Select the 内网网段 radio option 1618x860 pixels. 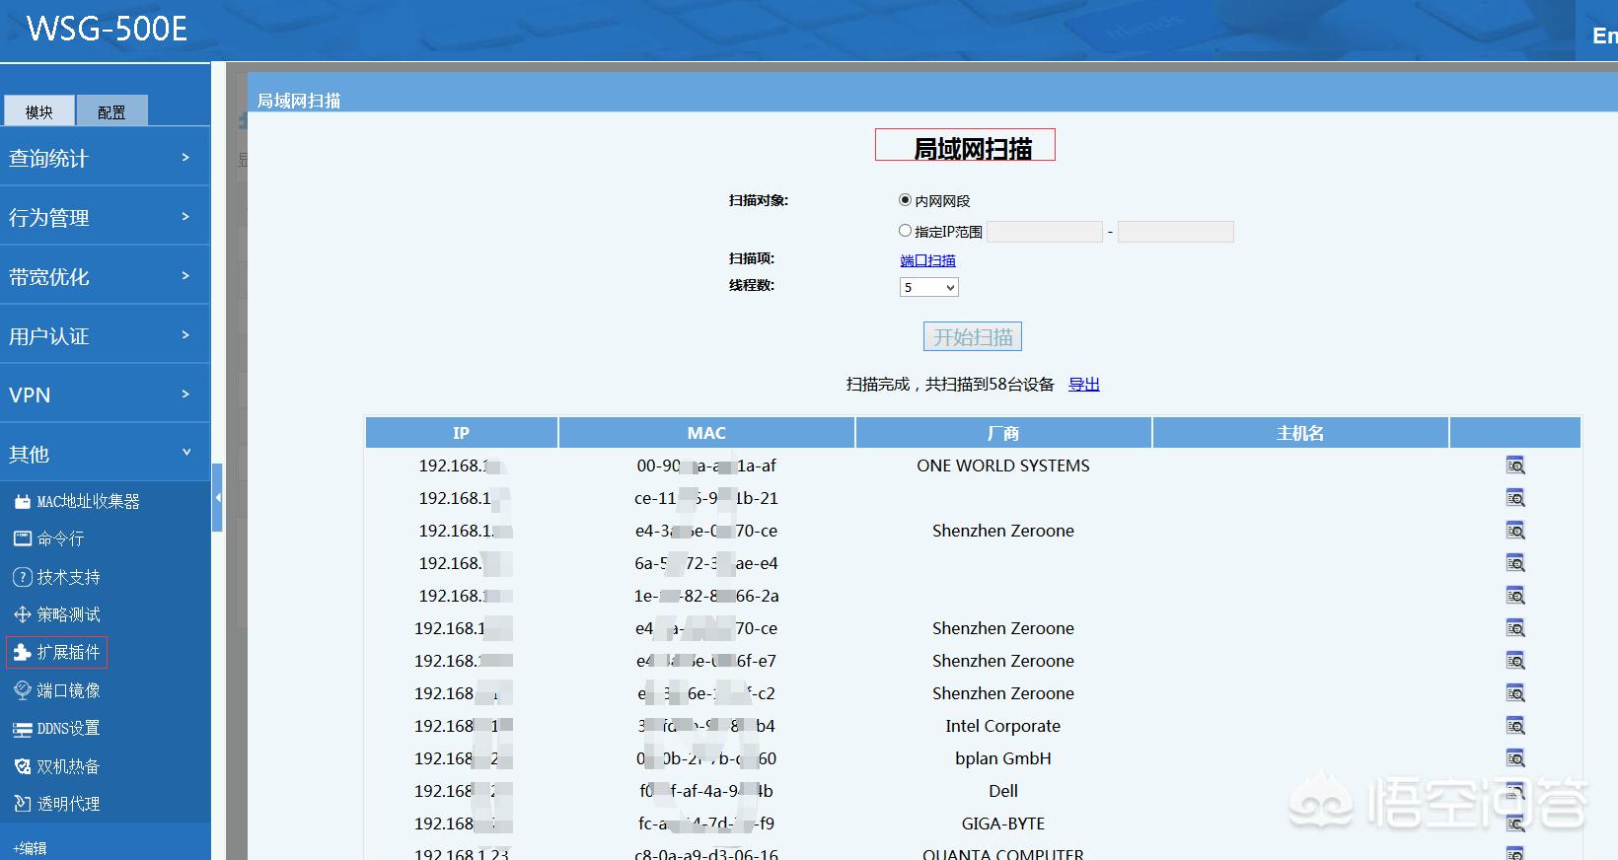(x=905, y=200)
